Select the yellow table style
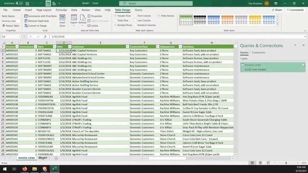Image resolution: width=308 pixels, height=173 pixels. pos(255,20)
